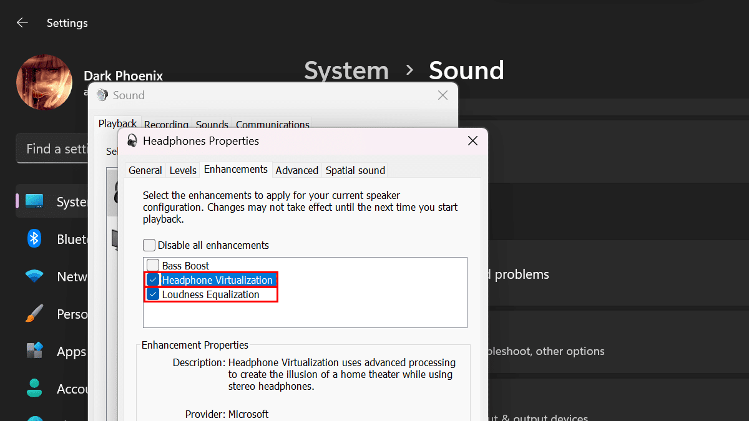749x421 pixels.
Task: Open the Spatial sound tab
Action: [x=355, y=170]
